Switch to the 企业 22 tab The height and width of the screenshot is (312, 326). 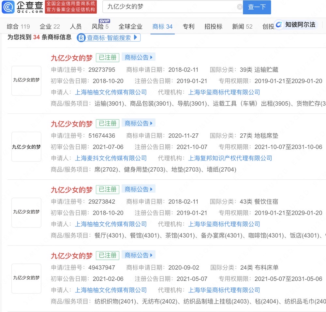pos(50,26)
